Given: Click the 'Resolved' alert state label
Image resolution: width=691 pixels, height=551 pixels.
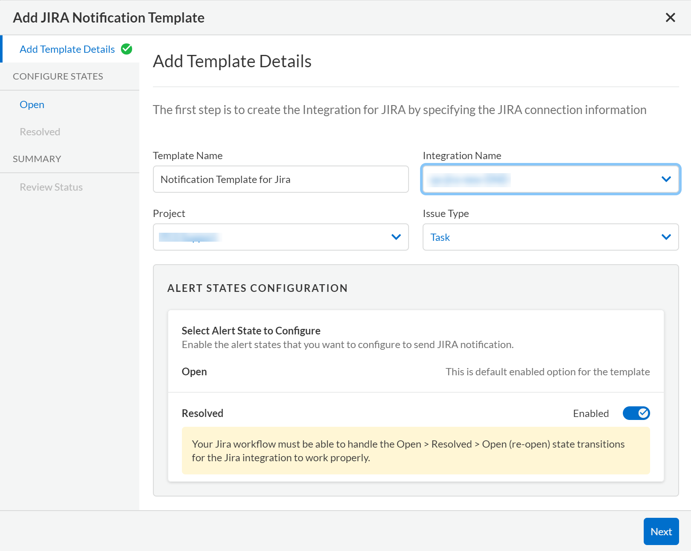Looking at the screenshot, I should [x=202, y=413].
